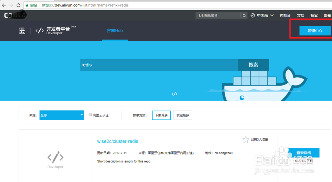
Task: Open 文档 in top navigation
Action: pyautogui.click(x=300, y=15)
